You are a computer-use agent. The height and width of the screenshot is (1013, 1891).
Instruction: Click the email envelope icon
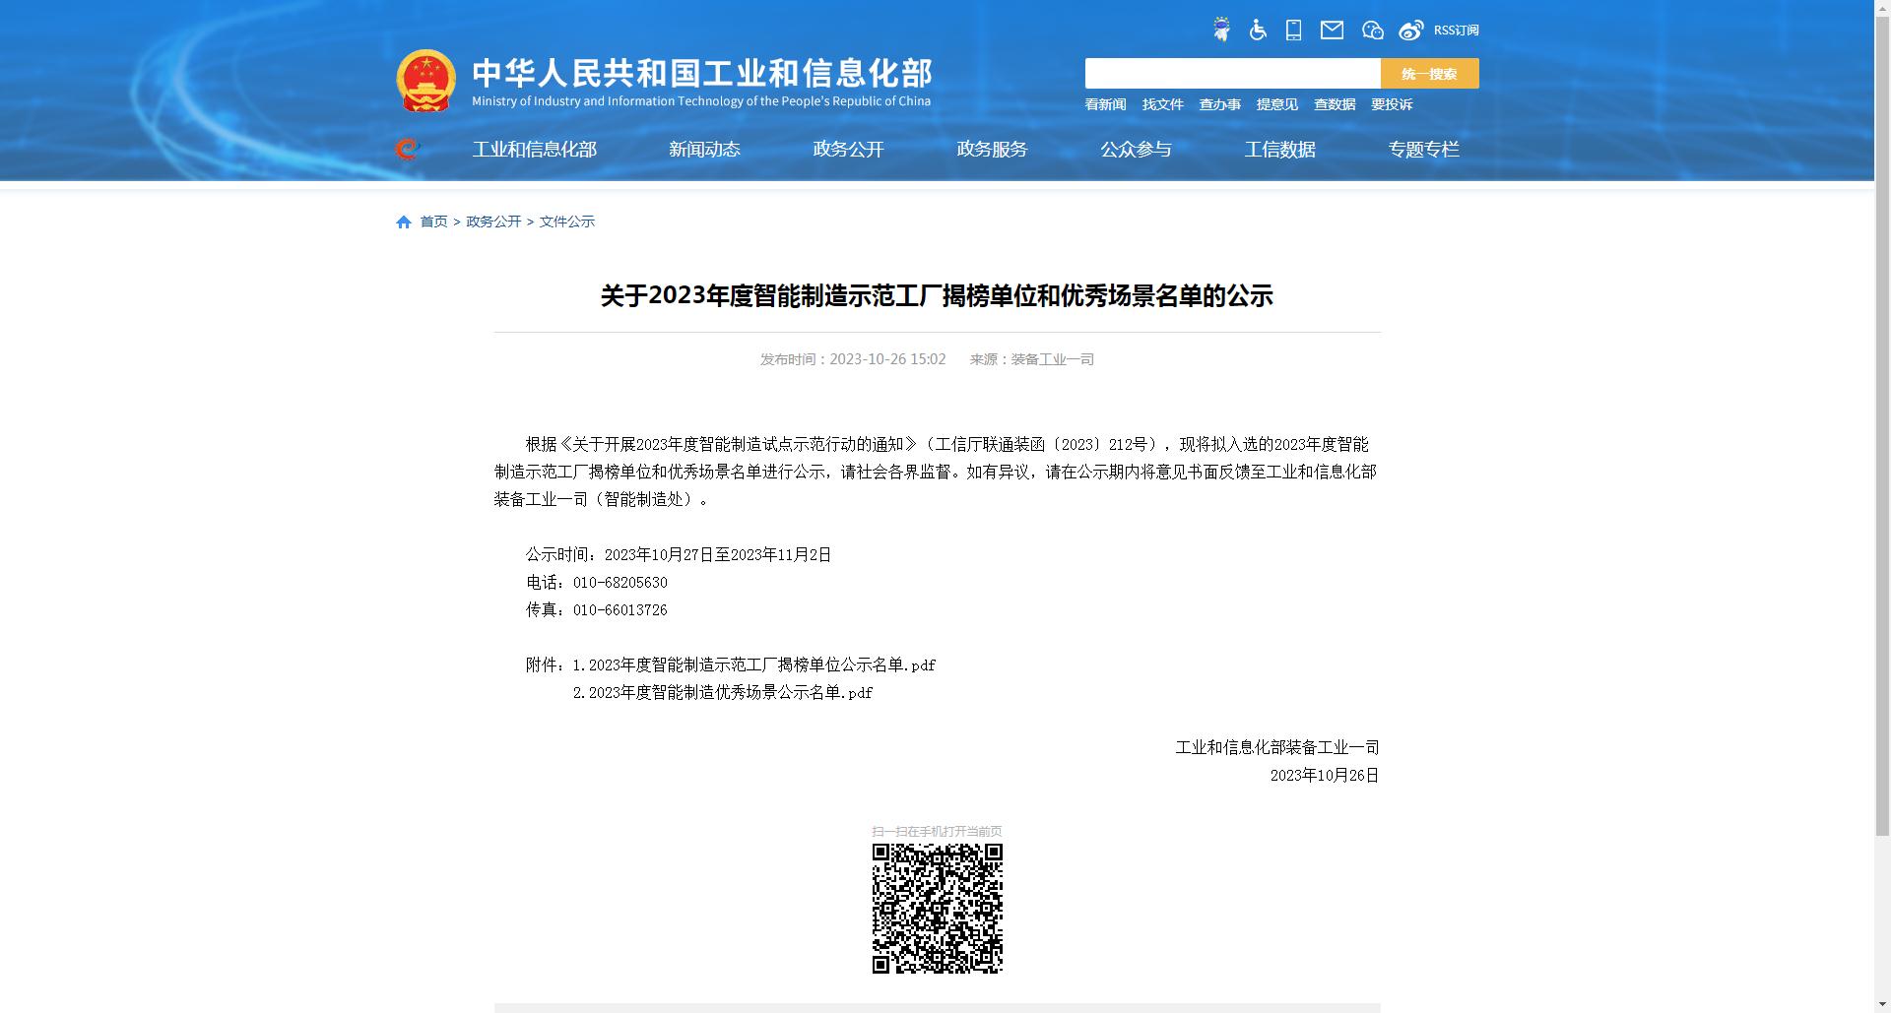(x=1333, y=30)
